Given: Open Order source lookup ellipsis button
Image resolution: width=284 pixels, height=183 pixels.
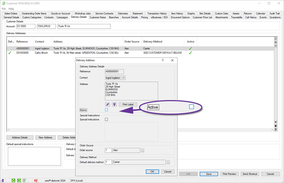Looking at the screenshot, I should click(x=143, y=150).
